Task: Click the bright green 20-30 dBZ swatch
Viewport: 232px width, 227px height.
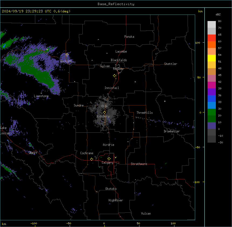Action: (212, 112)
